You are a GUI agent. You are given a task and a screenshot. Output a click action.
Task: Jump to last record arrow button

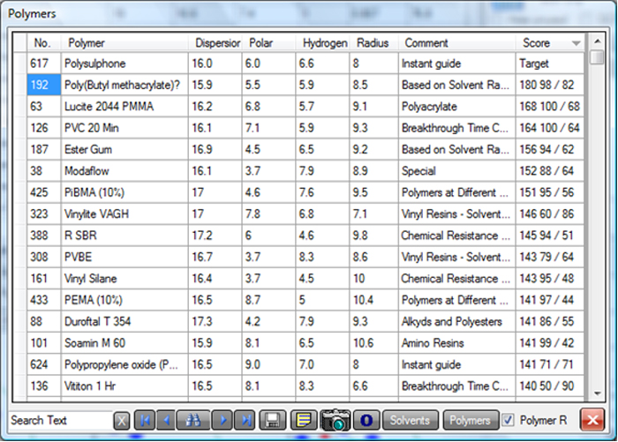pos(245,420)
